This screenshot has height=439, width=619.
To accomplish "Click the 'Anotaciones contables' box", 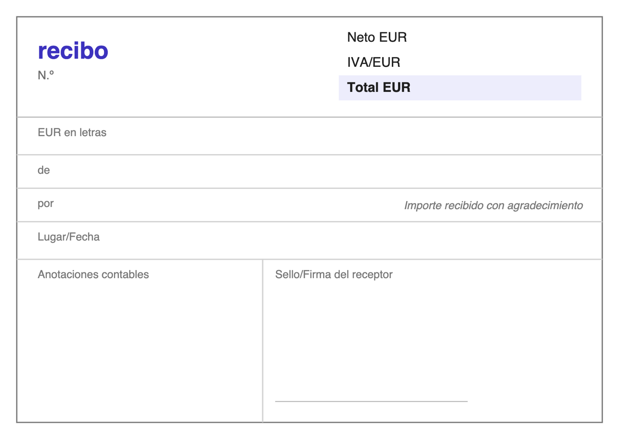I will tap(140, 341).
